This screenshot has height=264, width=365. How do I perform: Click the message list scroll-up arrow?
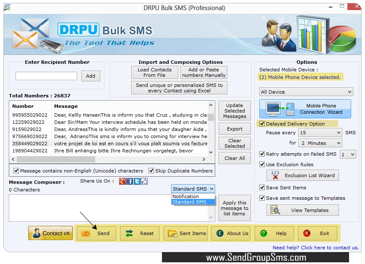211,105
